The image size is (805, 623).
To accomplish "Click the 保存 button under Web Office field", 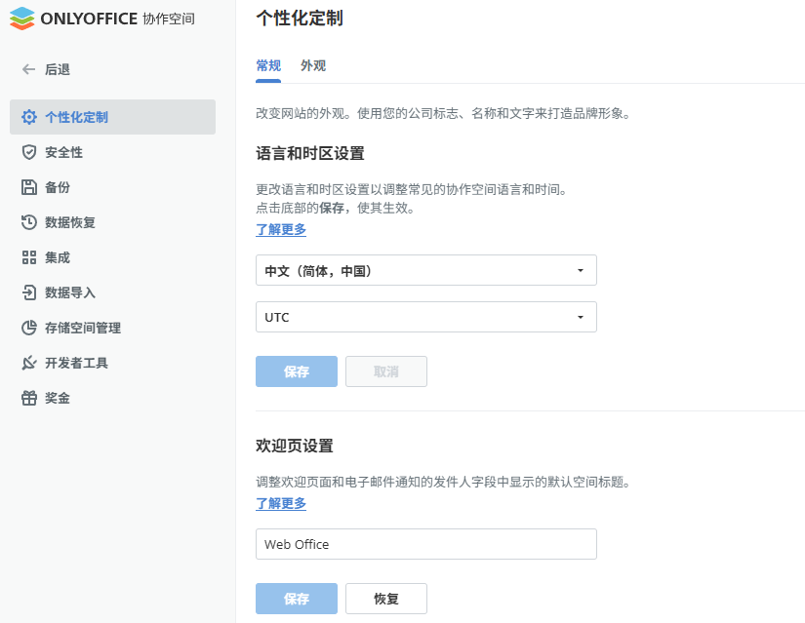I will coord(297,599).
